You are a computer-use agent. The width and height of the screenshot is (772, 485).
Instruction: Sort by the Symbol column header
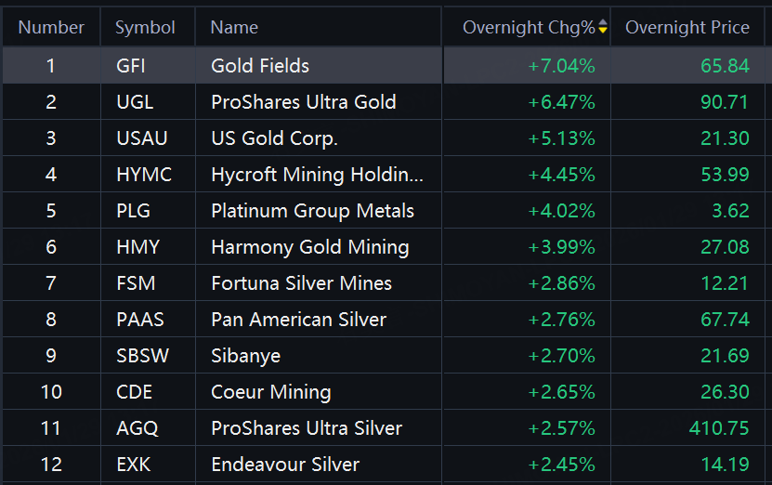(x=145, y=28)
